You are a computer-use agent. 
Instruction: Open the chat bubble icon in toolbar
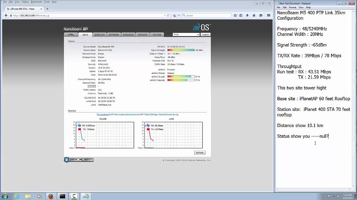[261, 16]
